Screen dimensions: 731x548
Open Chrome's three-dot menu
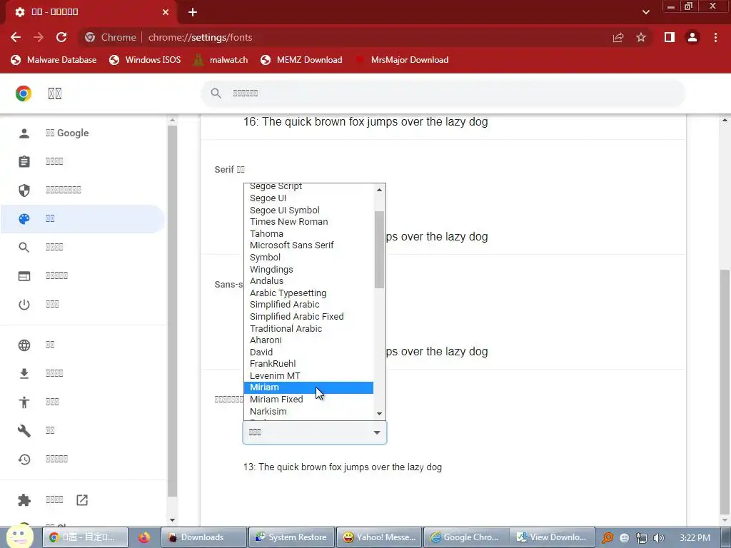click(715, 37)
